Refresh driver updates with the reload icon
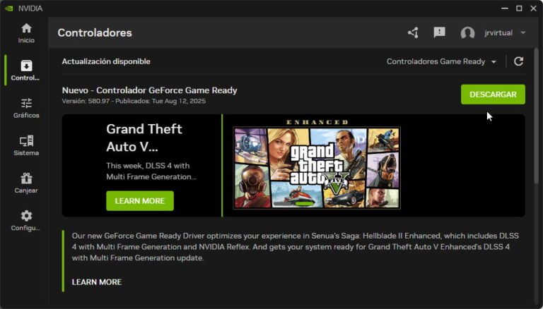543x309 pixels. (518, 61)
